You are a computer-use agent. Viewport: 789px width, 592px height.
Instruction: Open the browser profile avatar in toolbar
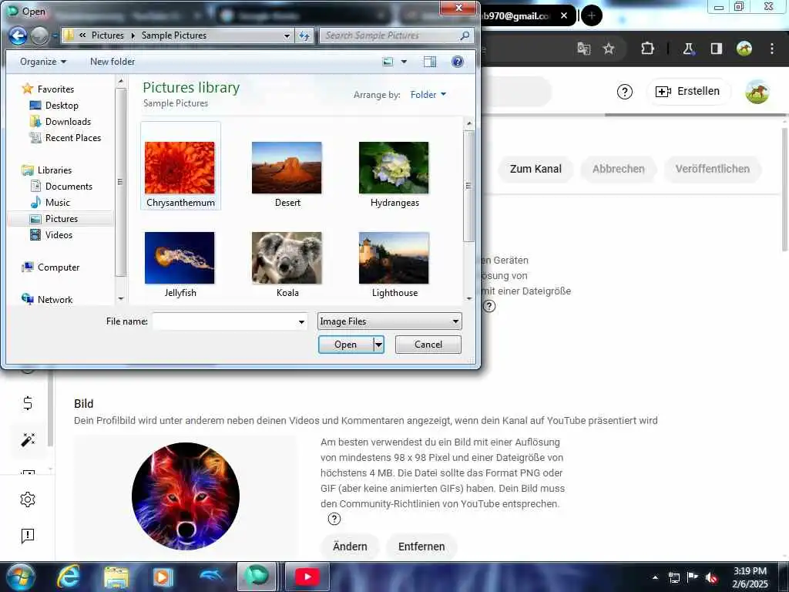744,49
